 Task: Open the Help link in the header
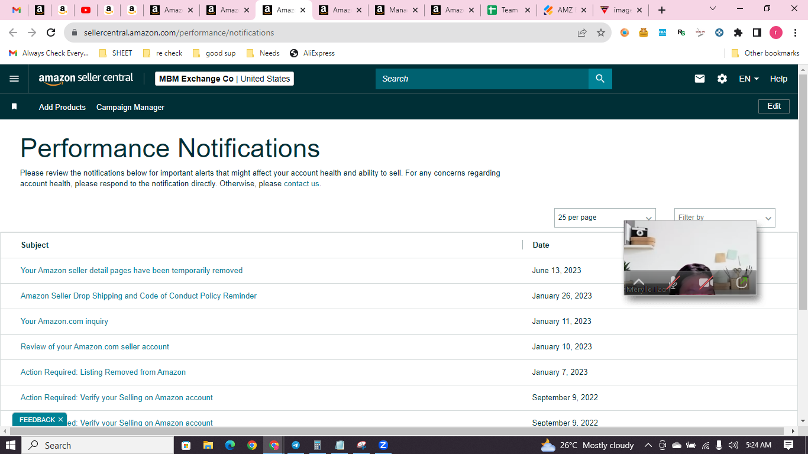click(x=778, y=79)
